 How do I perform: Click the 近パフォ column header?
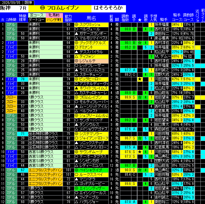197,16
